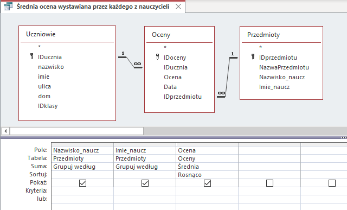This screenshot has width=347, height=210.
Task: Select Imie_naucz field in Przedmioty table list
Action: point(274,87)
